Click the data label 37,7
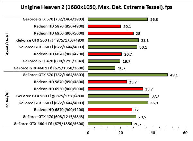Image resolution: width=193 pixels, height=141 pixels. pos(155,96)
